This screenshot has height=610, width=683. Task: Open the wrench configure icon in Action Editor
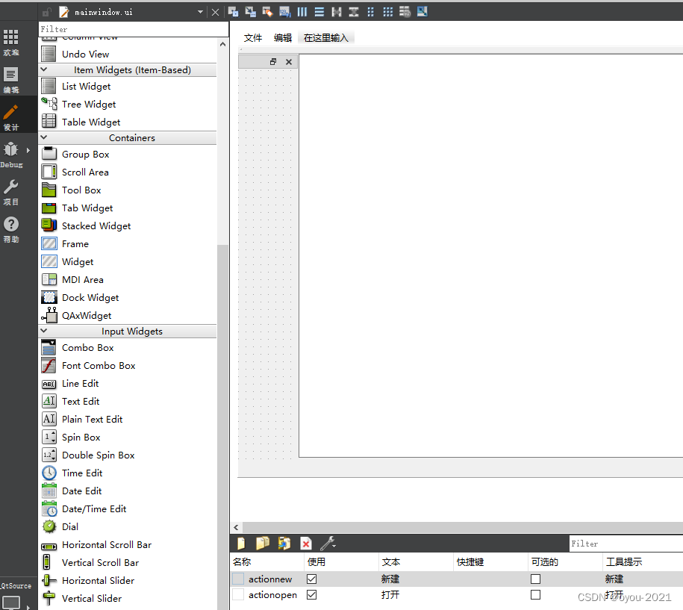[326, 543]
